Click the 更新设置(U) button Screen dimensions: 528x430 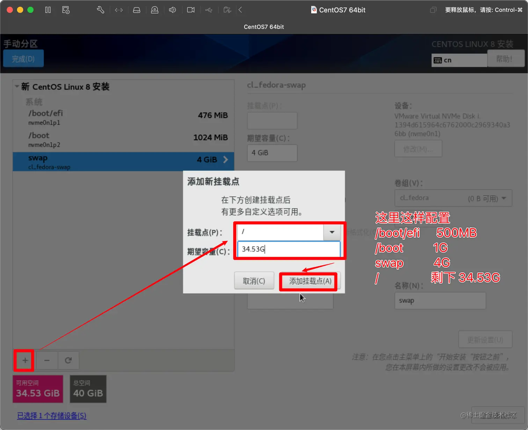(485, 340)
